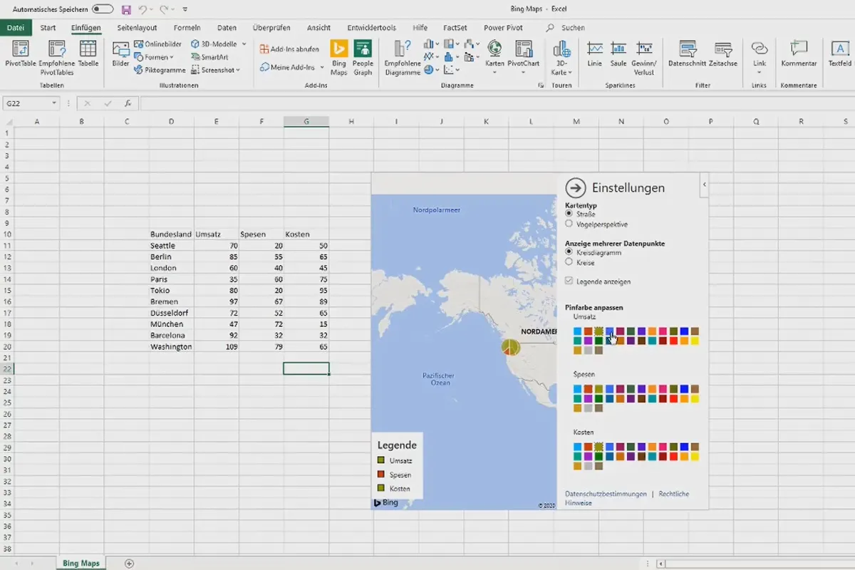Choose Kreise display option
Screen dimensions: 855x570
pyautogui.click(x=569, y=262)
